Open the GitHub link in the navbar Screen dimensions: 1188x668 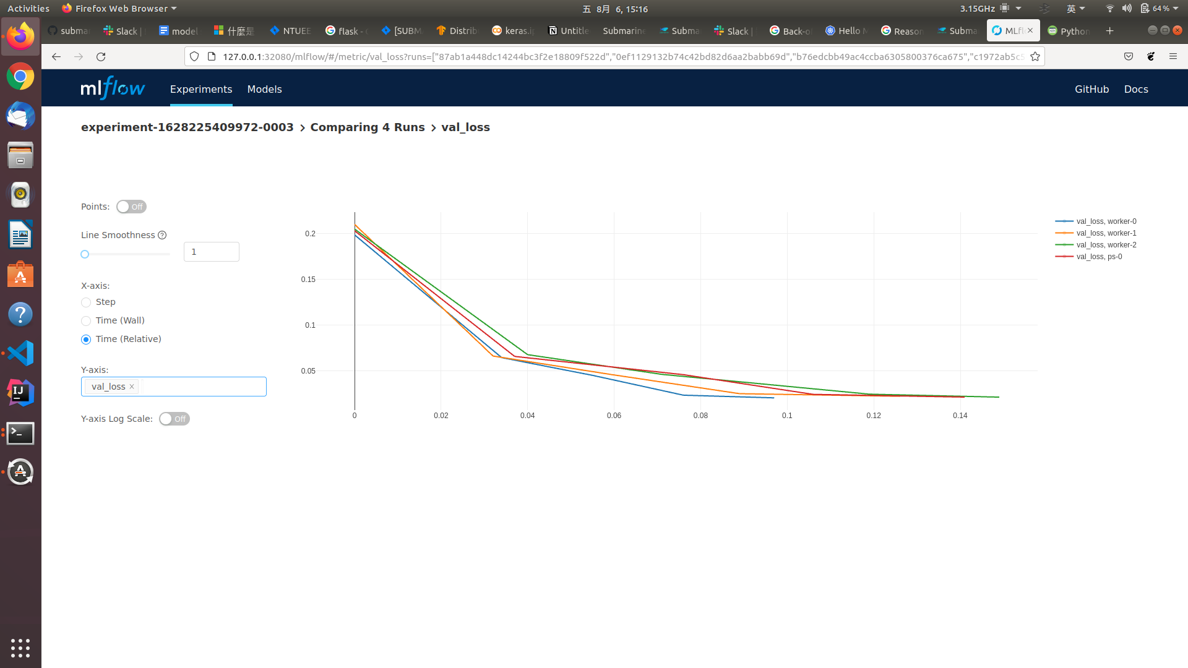coord(1091,89)
